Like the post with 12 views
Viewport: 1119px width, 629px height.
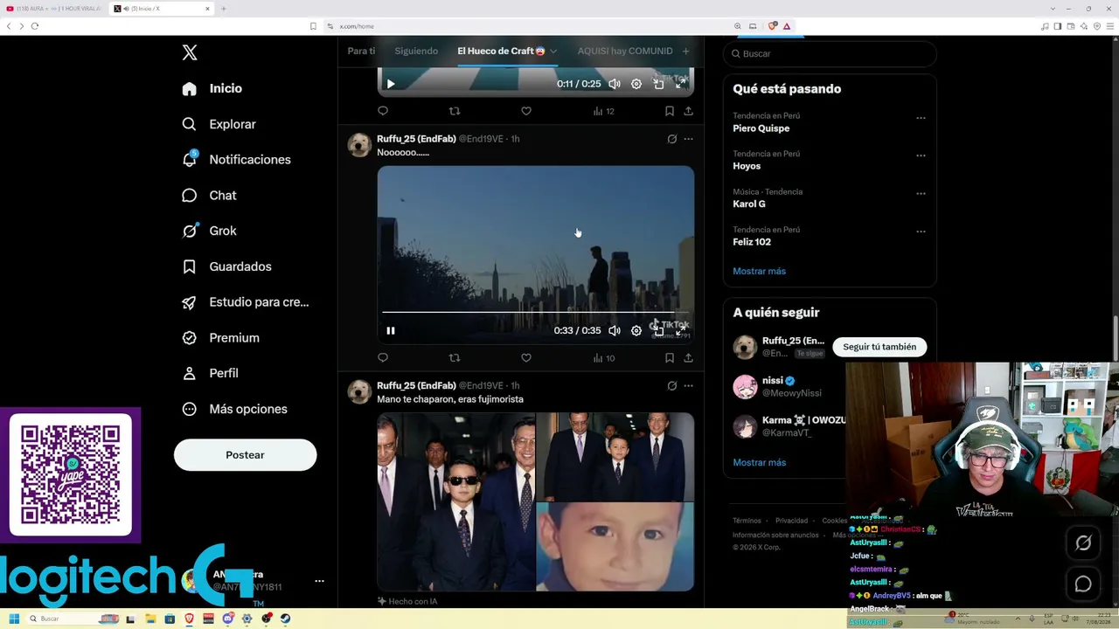[526, 111]
